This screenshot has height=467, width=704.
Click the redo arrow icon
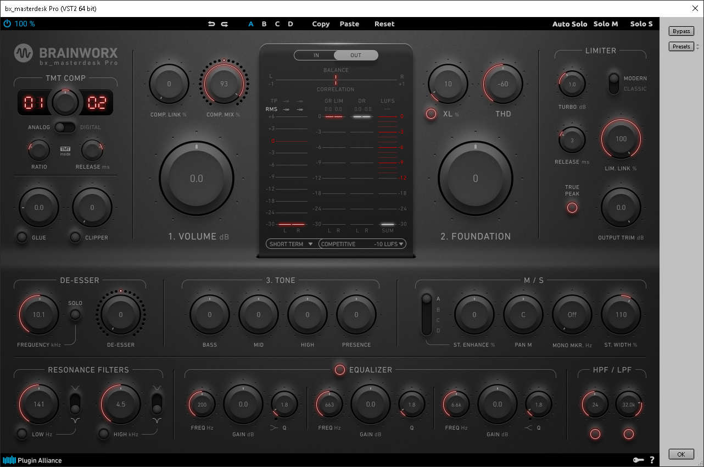click(x=224, y=24)
